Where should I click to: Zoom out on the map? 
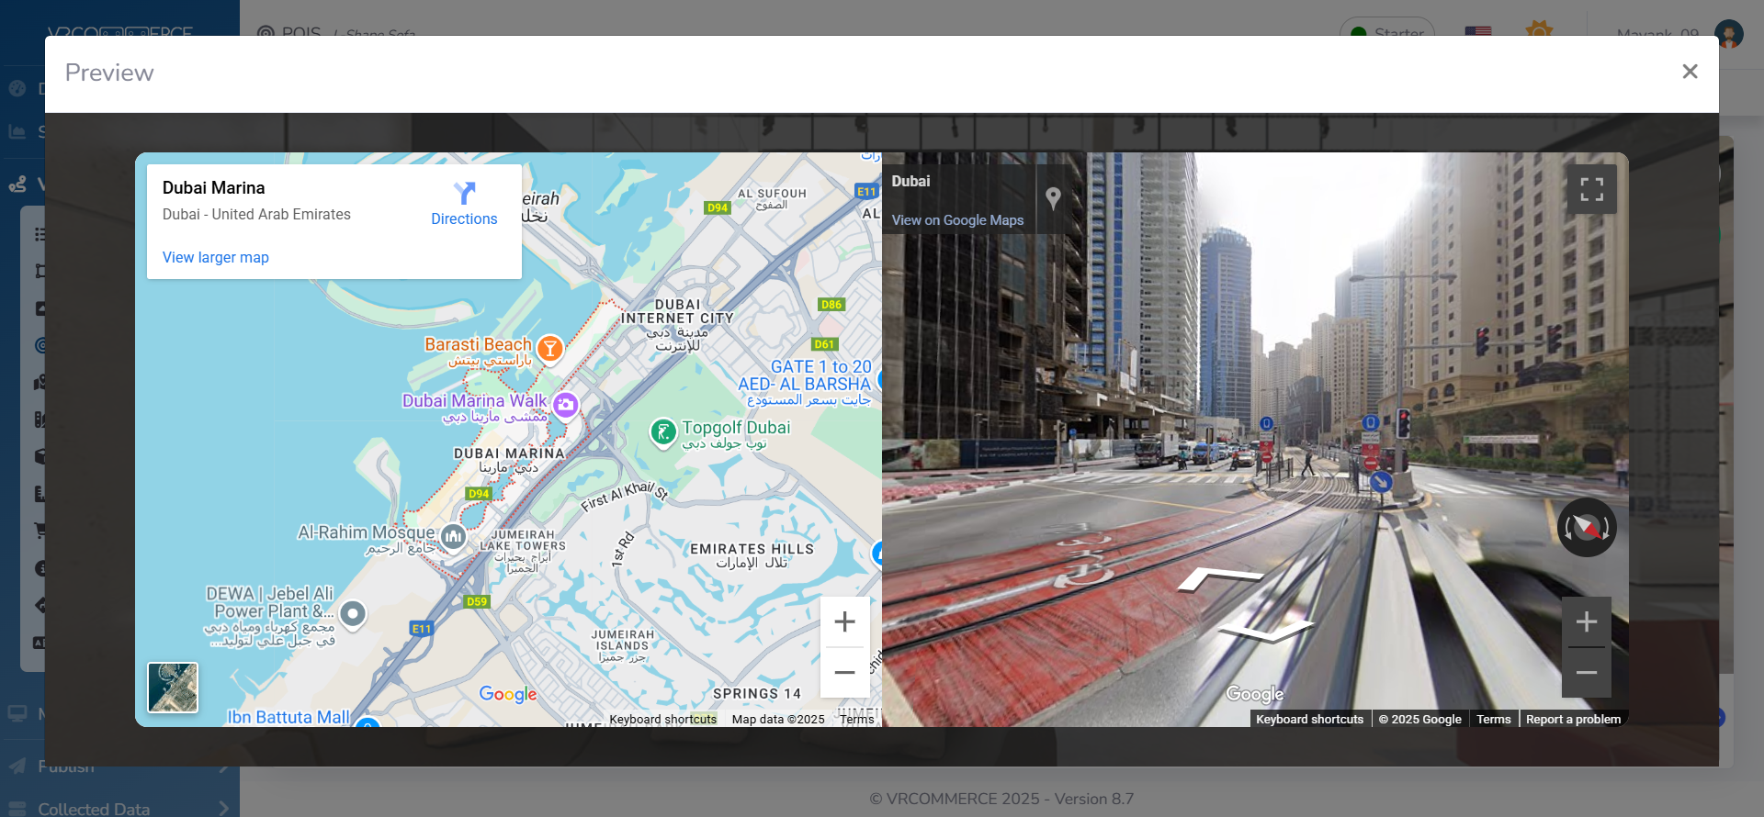point(844,673)
